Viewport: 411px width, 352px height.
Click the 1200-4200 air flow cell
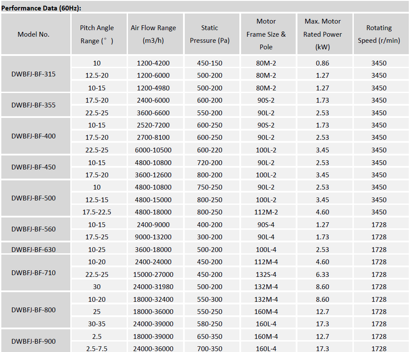153,63
